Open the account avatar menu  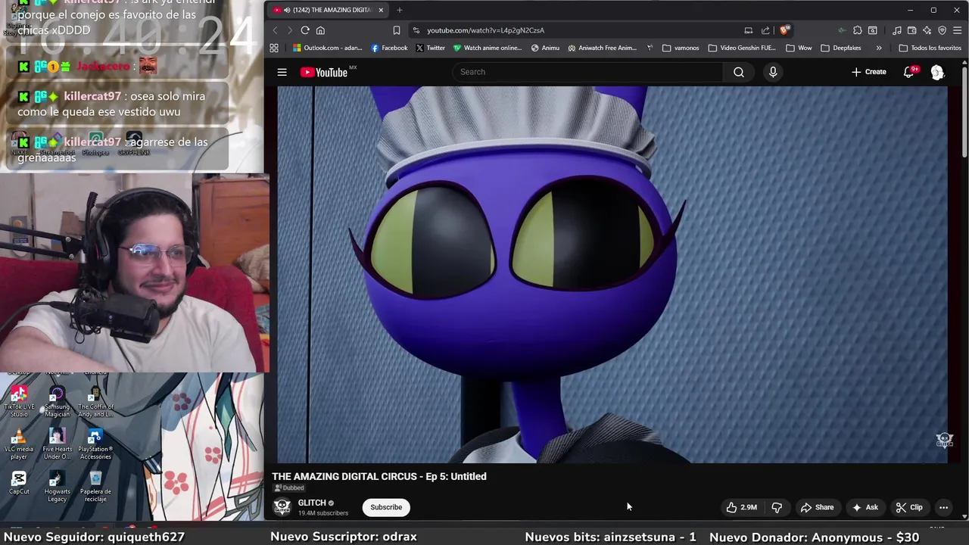point(937,72)
